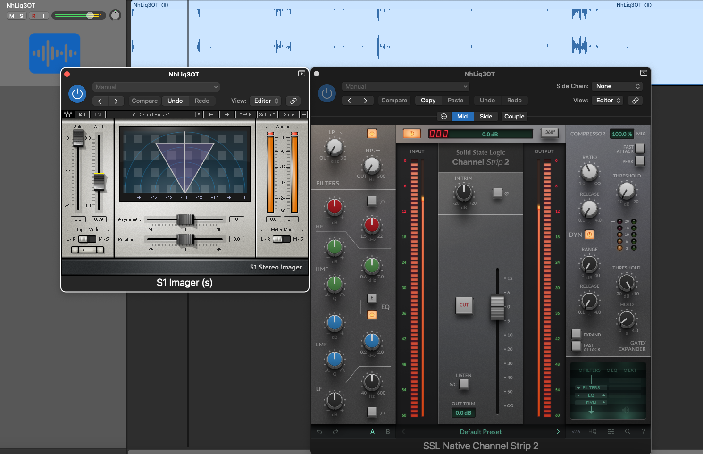703x454 pixels.
Task: Toggle the SSL filters section power icon
Action: pyautogui.click(x=372, y=134)
